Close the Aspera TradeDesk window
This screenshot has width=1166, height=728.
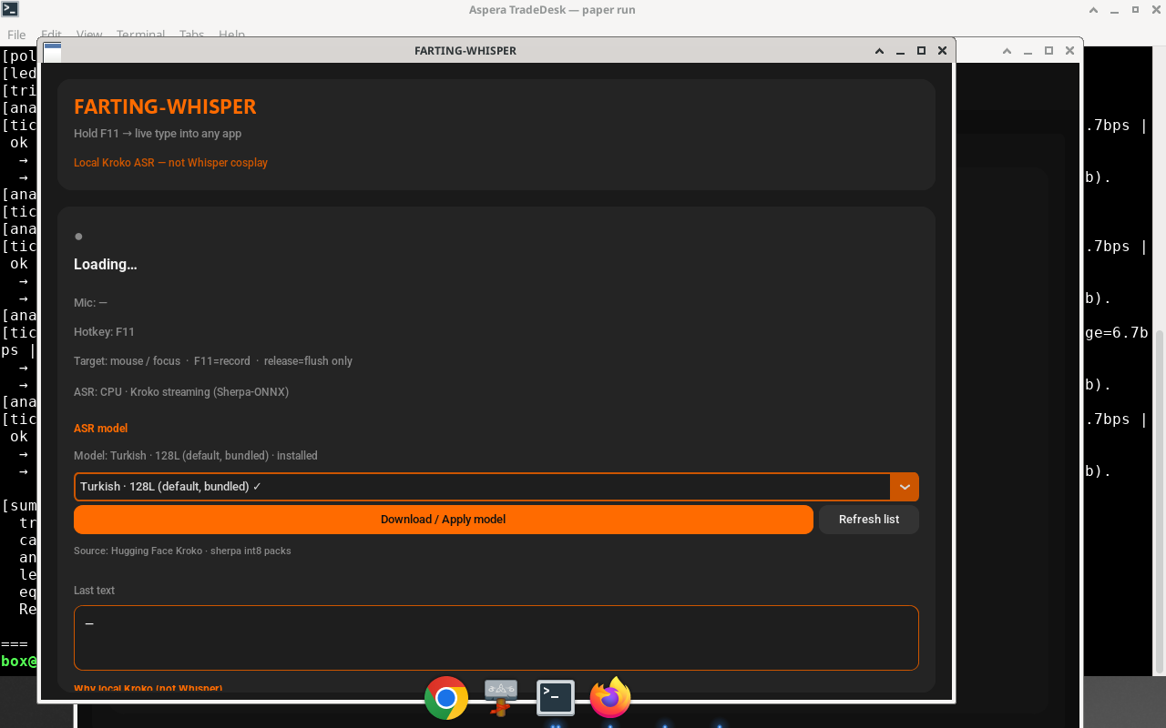[x=1157, y=10]
